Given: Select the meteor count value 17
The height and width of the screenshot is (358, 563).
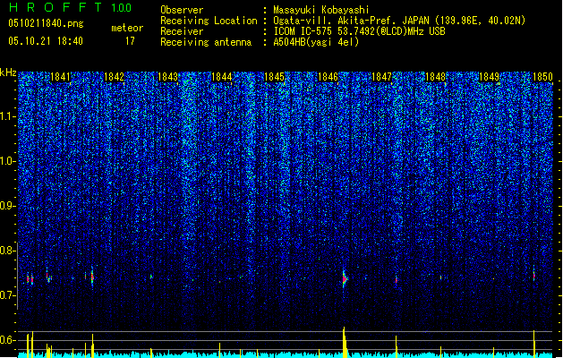Looking at the screenshot, I should tap(130, 41).
